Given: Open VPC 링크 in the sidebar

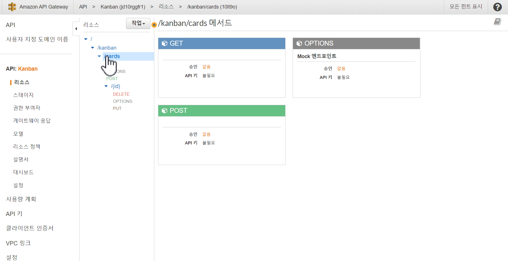Looking at the screenshot, I should click(x=18, y=243).
